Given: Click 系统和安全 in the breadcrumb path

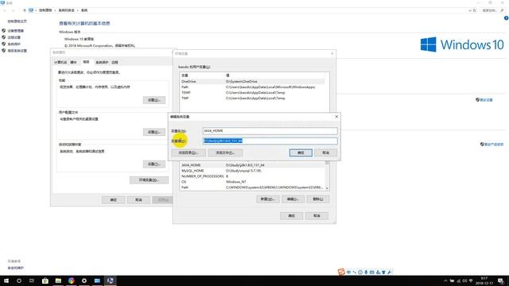Looking at the screenshot, I should (x=66, y=10).
